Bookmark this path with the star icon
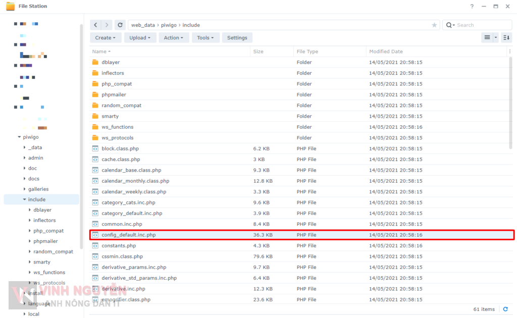 pos(434,25)
